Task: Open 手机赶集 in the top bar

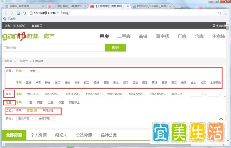Action: tap(219, 26)
